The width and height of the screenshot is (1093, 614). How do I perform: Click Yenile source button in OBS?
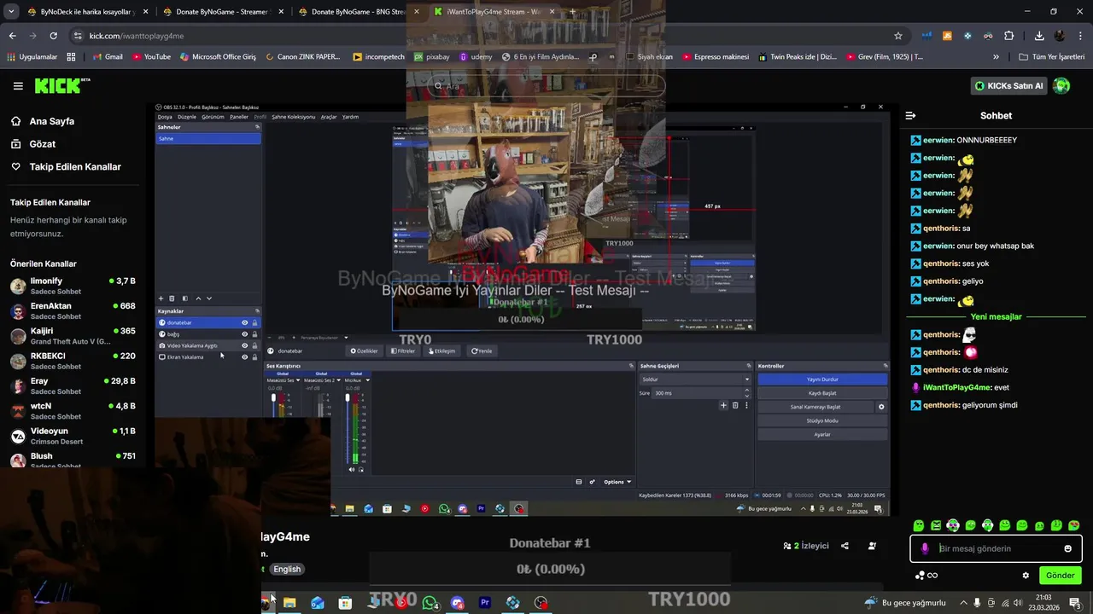(x=482, y=350)
